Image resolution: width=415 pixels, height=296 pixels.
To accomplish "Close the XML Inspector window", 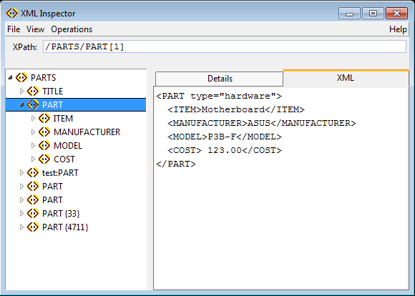I will click(396, 13).
